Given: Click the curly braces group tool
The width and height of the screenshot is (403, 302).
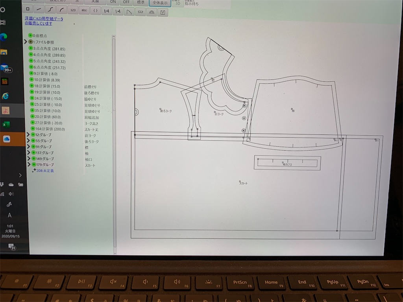Looking at the screenshot, I should [95, 11].
